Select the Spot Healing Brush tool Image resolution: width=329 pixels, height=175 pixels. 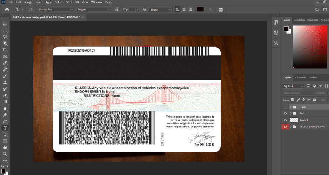click(5, 69)
